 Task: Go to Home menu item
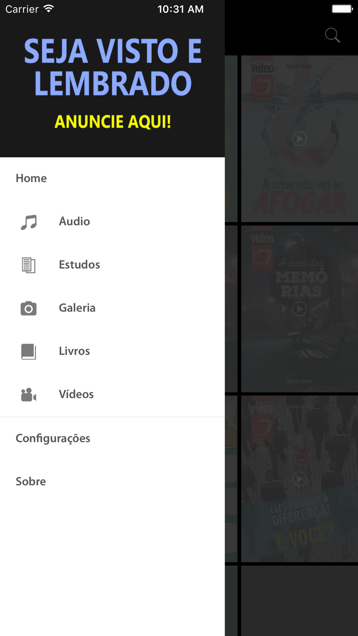31,178
